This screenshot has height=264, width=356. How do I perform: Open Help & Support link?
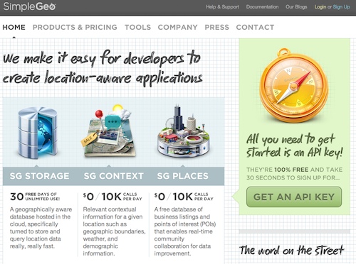[222, 7]
